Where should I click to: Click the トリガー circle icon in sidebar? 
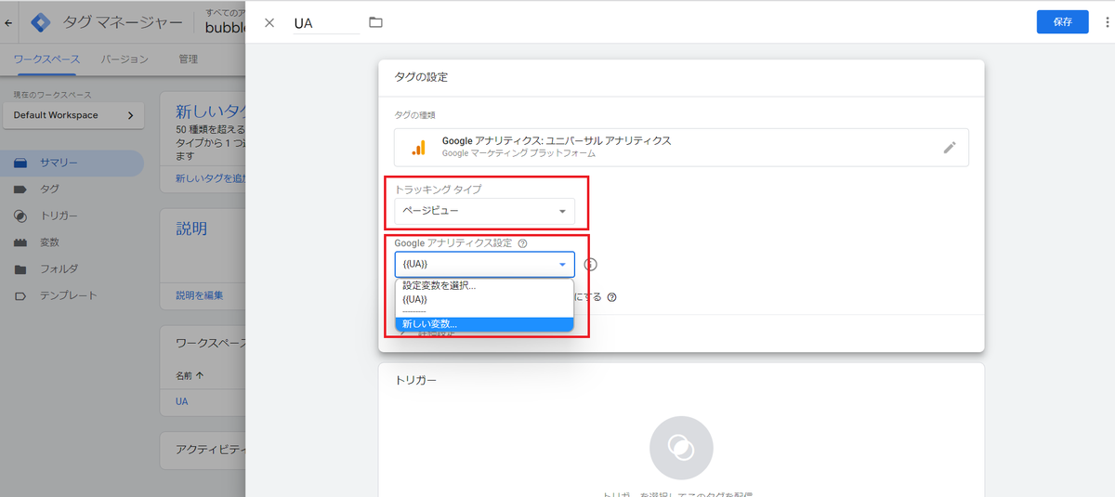pos(20,216)
